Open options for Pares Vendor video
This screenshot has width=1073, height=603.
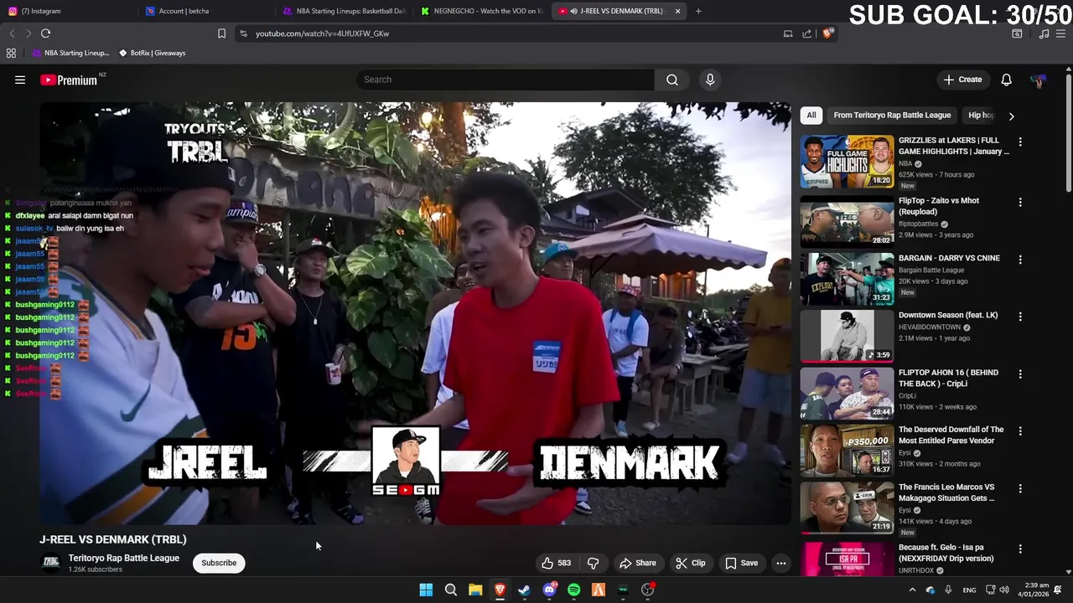coord(1020,431)
